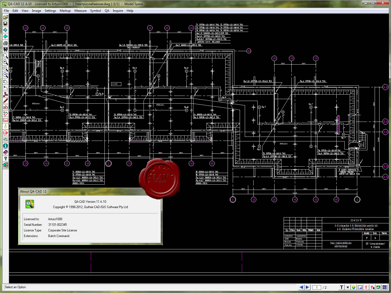This screenshot has height=293, width=391.
Task: Click the blue T text status icon
Action: [341, 287]
